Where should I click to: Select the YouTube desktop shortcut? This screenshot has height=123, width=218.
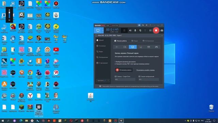56,51
